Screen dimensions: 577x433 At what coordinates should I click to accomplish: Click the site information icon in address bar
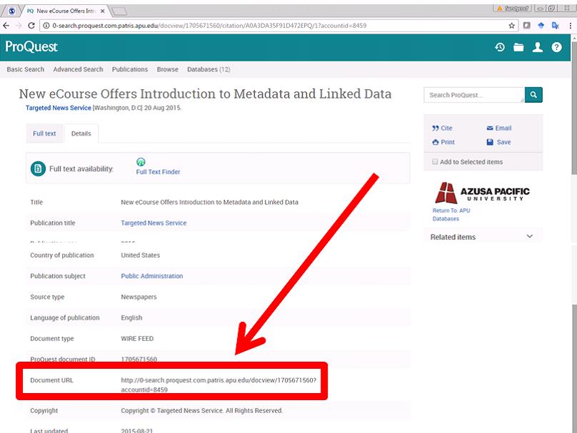[46, 26]
